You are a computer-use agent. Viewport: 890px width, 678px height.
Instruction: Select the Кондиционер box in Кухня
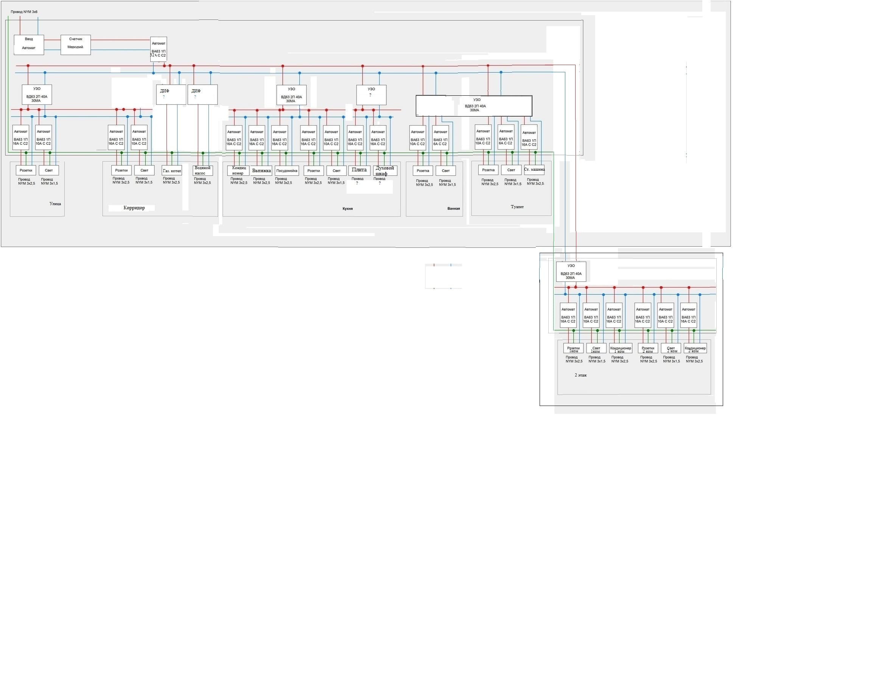(238, 170)
